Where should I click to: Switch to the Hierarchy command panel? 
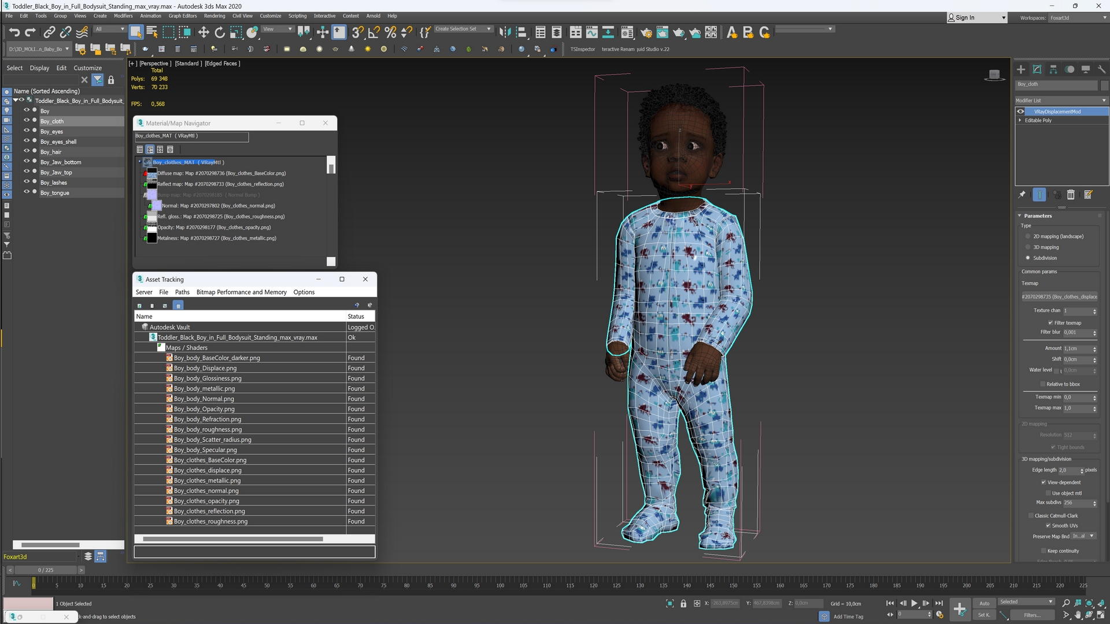(1053, 69)
